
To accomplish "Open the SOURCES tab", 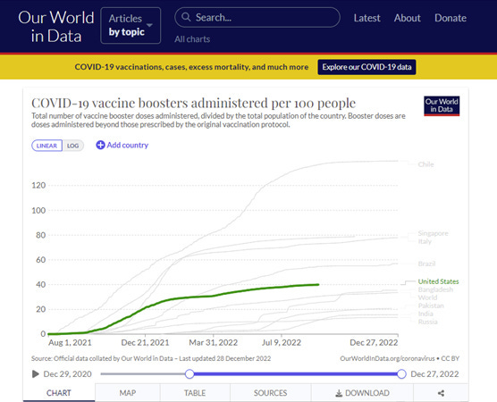I will [270, 393].
